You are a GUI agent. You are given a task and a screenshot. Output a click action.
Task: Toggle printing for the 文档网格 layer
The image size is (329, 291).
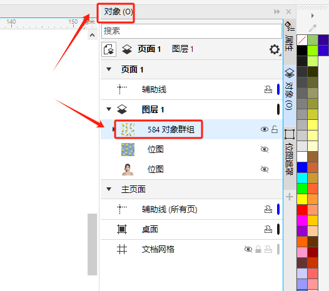pyautogui.click(x=268, y=249)
